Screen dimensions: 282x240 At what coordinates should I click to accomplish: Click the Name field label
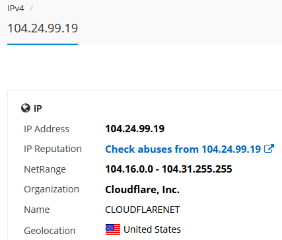click(x=36, y=210)
